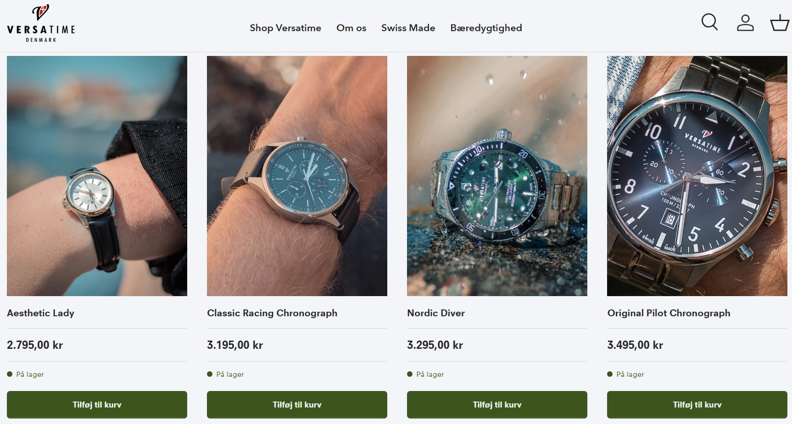
Task: Open the search magnifier icon
Action: [x=709, y=22]
